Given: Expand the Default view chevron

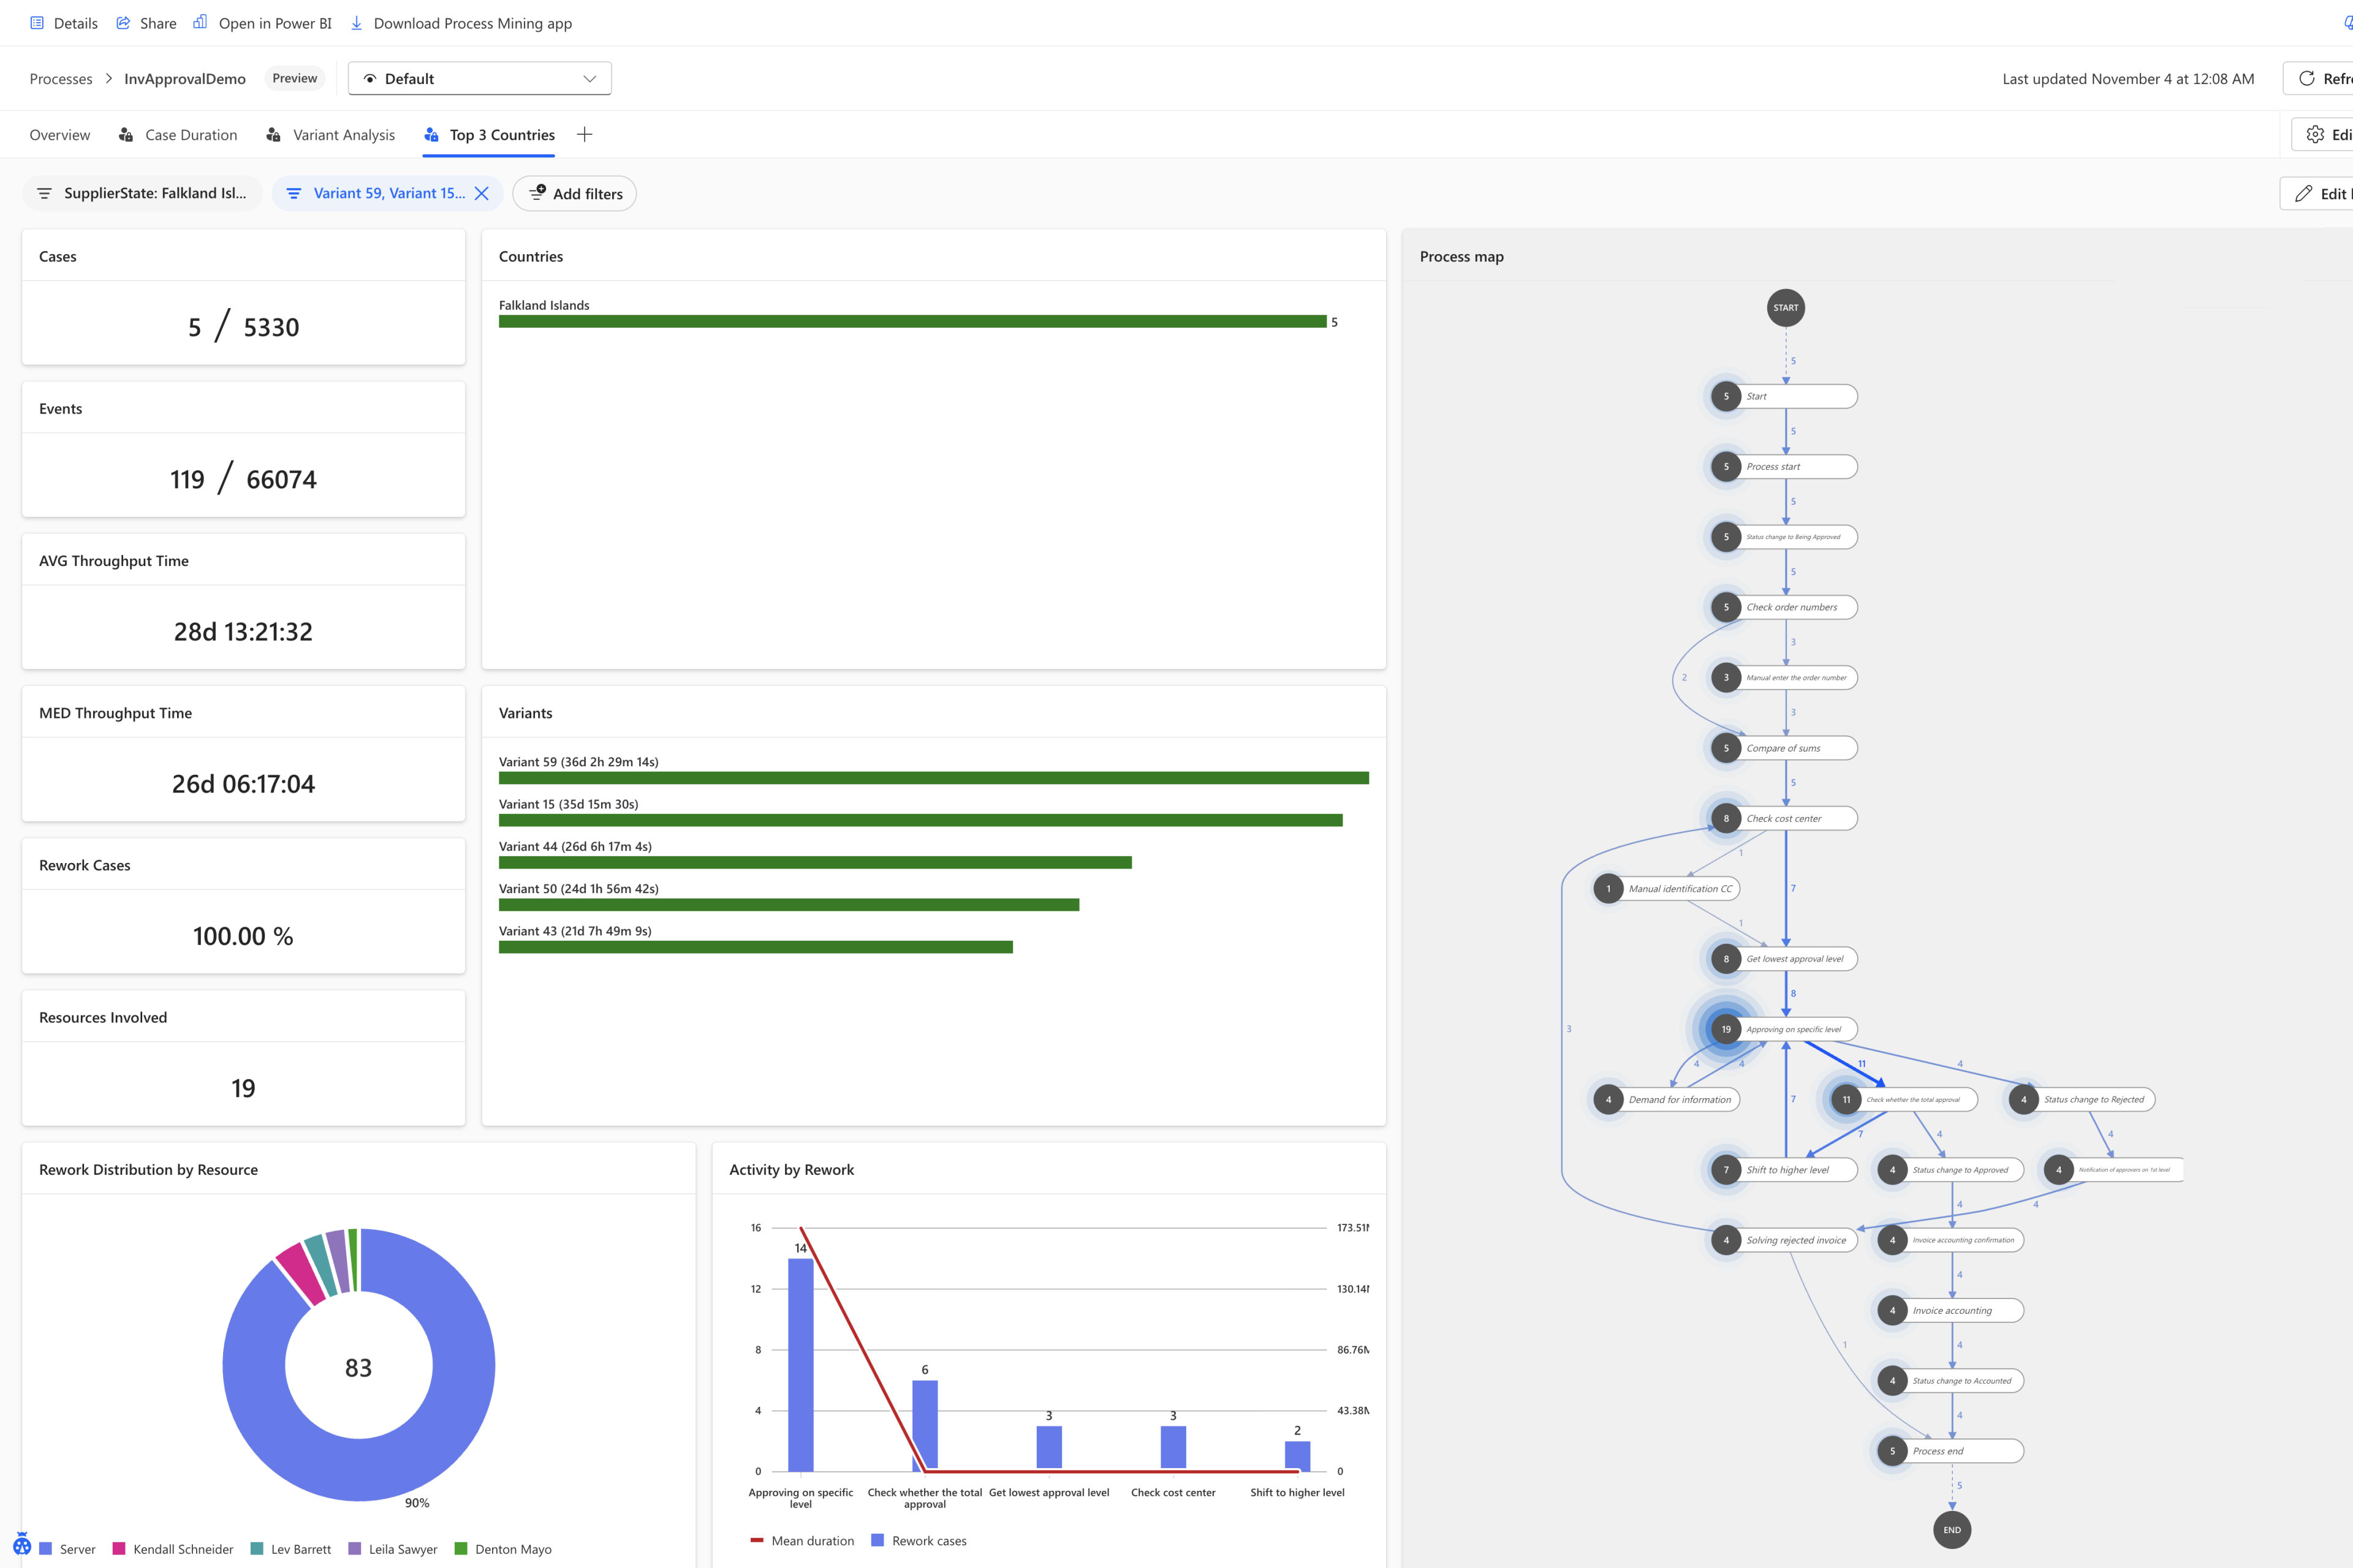Looking at the screenshot, I should [589, 78].
